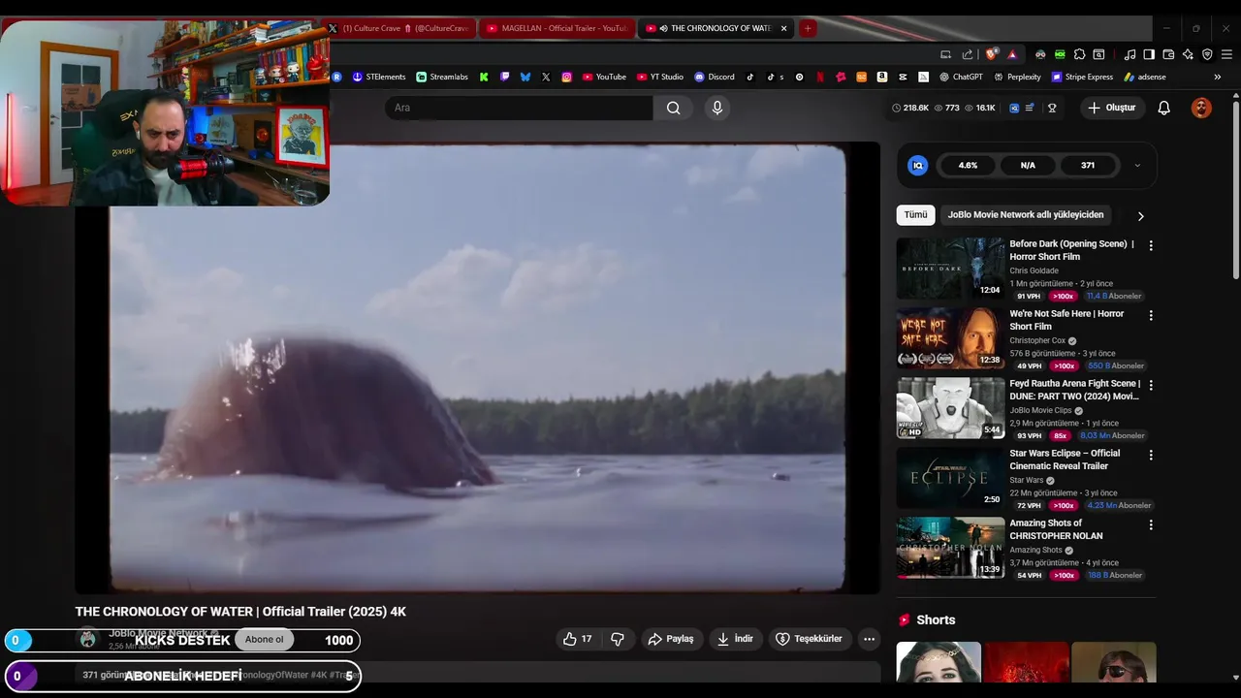Close The Chronology of Water tab

click(783, 28)
